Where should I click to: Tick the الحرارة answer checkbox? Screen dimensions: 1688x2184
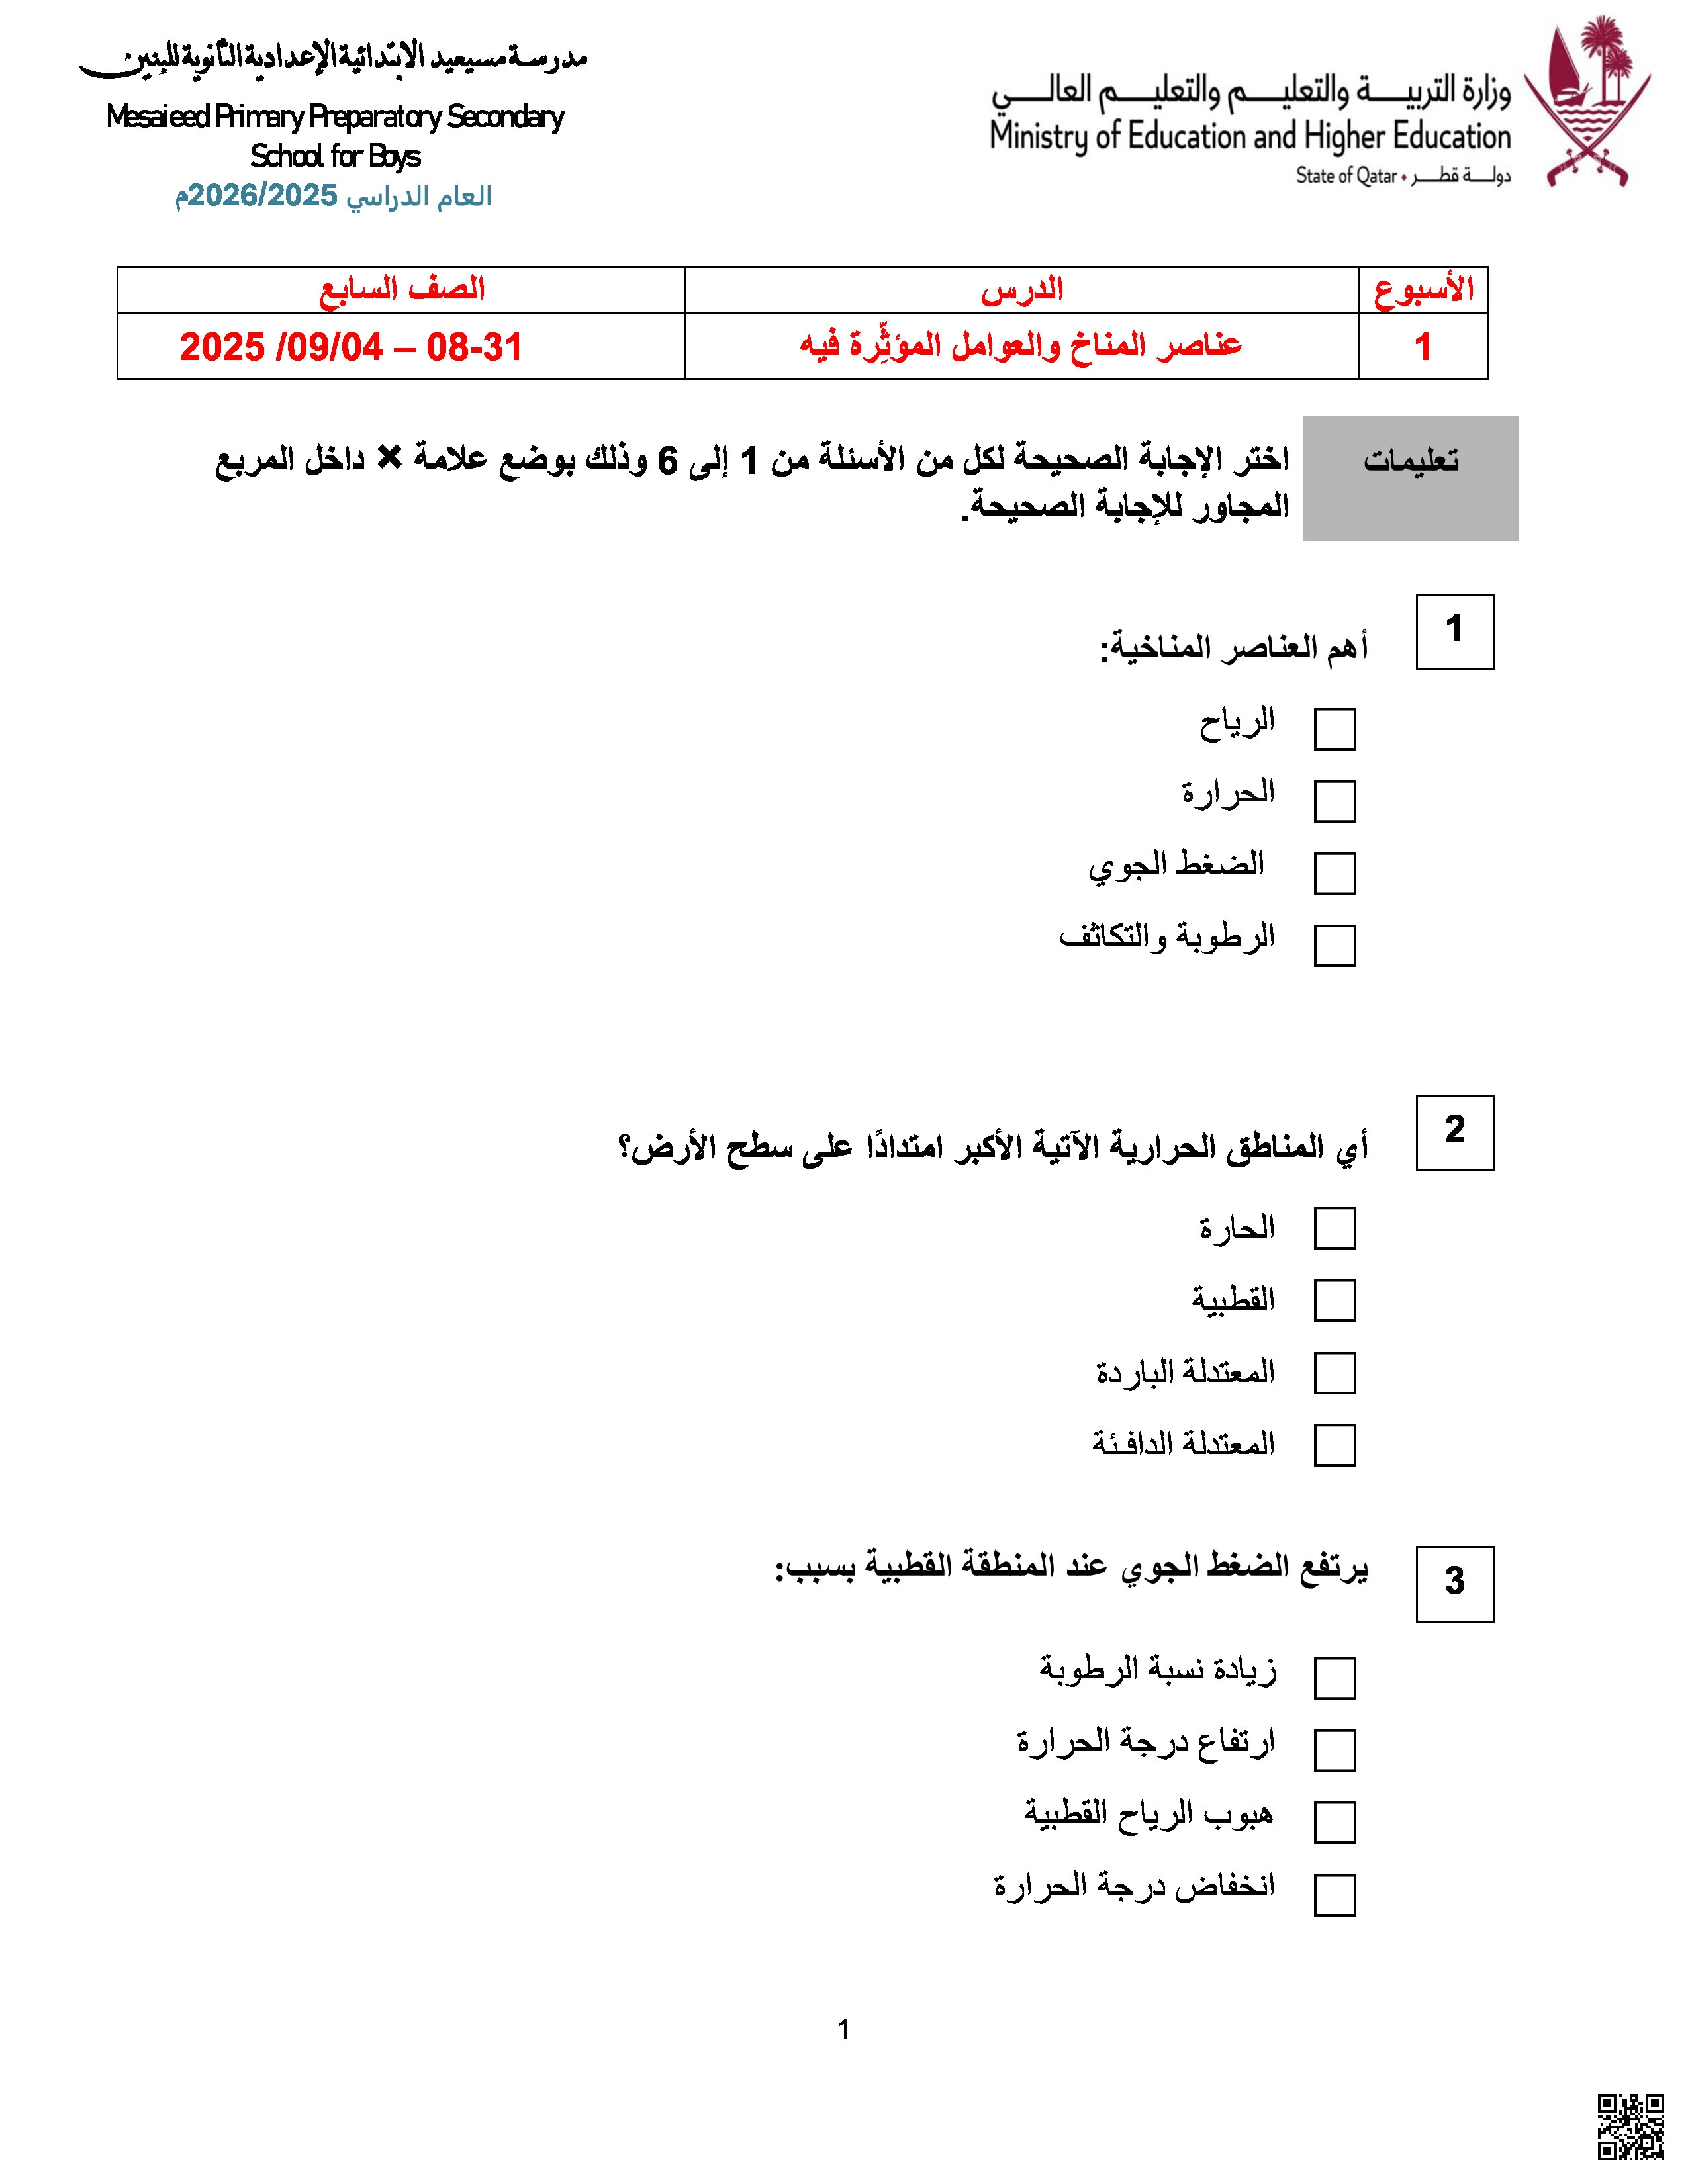(x=1334, y=801)
